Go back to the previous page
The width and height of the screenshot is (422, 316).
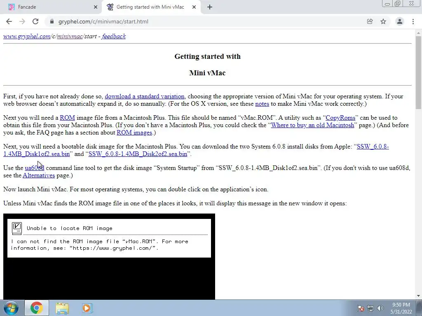pyautogui.click(x=9, y=21)
